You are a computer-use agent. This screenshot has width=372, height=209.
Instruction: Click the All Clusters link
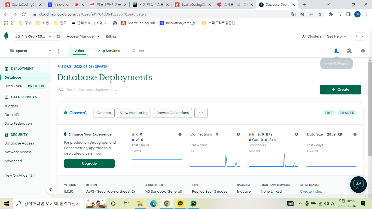[312, 36]
